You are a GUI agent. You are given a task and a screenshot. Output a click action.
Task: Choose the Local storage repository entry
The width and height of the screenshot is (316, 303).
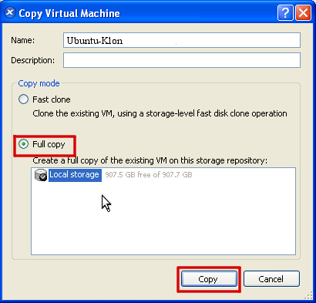pos(75,175)
